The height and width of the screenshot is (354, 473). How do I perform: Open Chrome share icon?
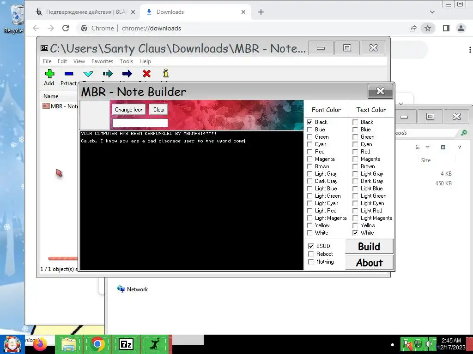pyautogui.click(x=413, y=28)
